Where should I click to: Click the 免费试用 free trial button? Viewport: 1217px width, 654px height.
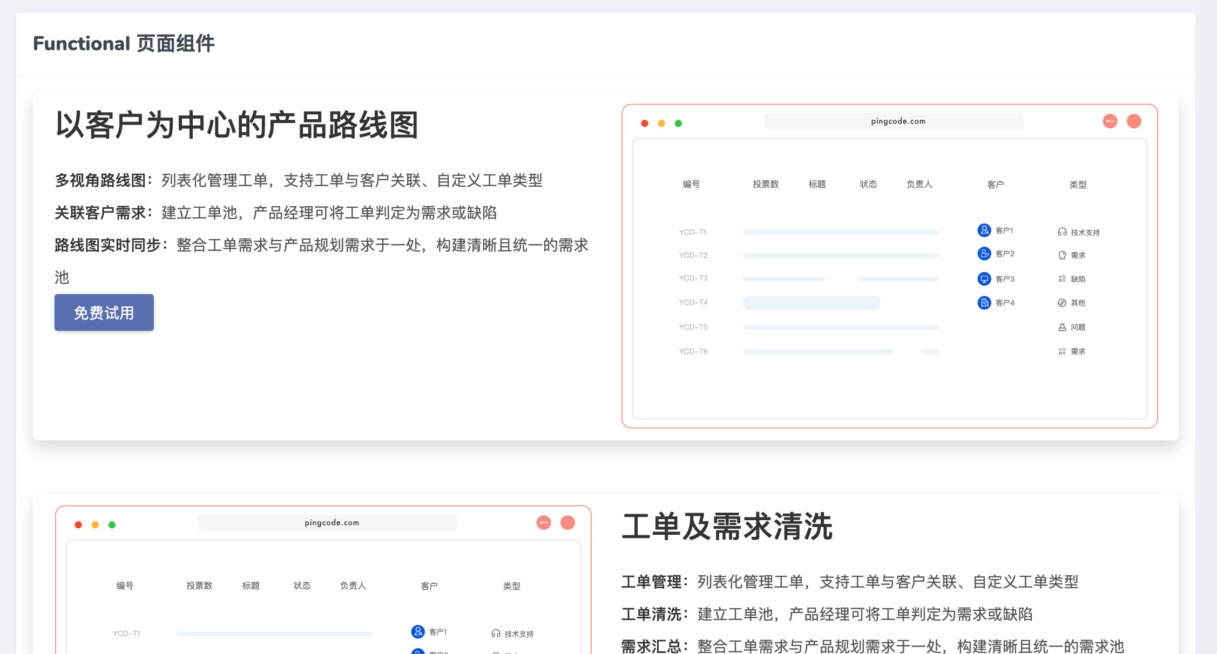pos(104,312)
